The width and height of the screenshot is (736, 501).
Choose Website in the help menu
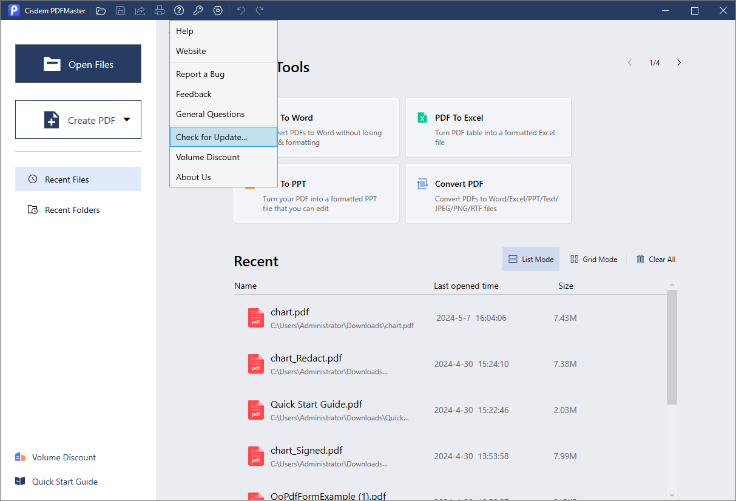[223, 51]
